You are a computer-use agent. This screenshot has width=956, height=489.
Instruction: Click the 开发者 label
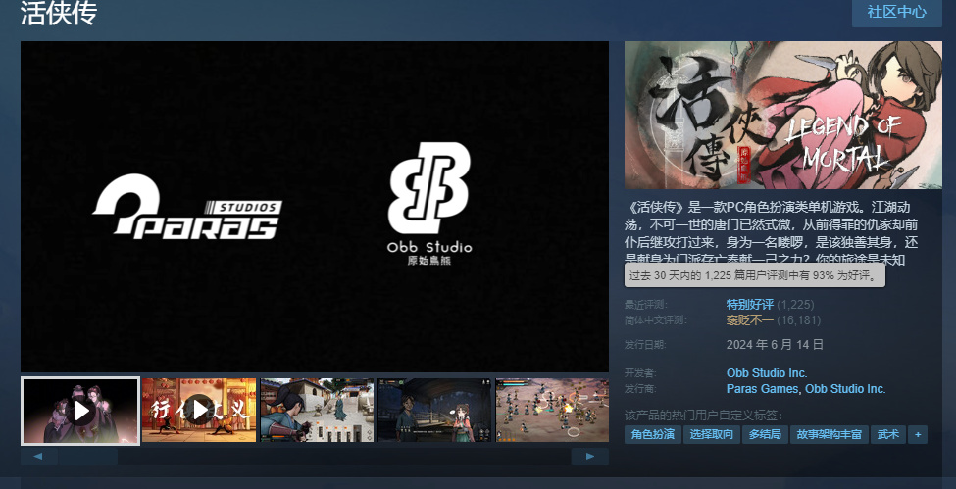(x=641, y=373)
